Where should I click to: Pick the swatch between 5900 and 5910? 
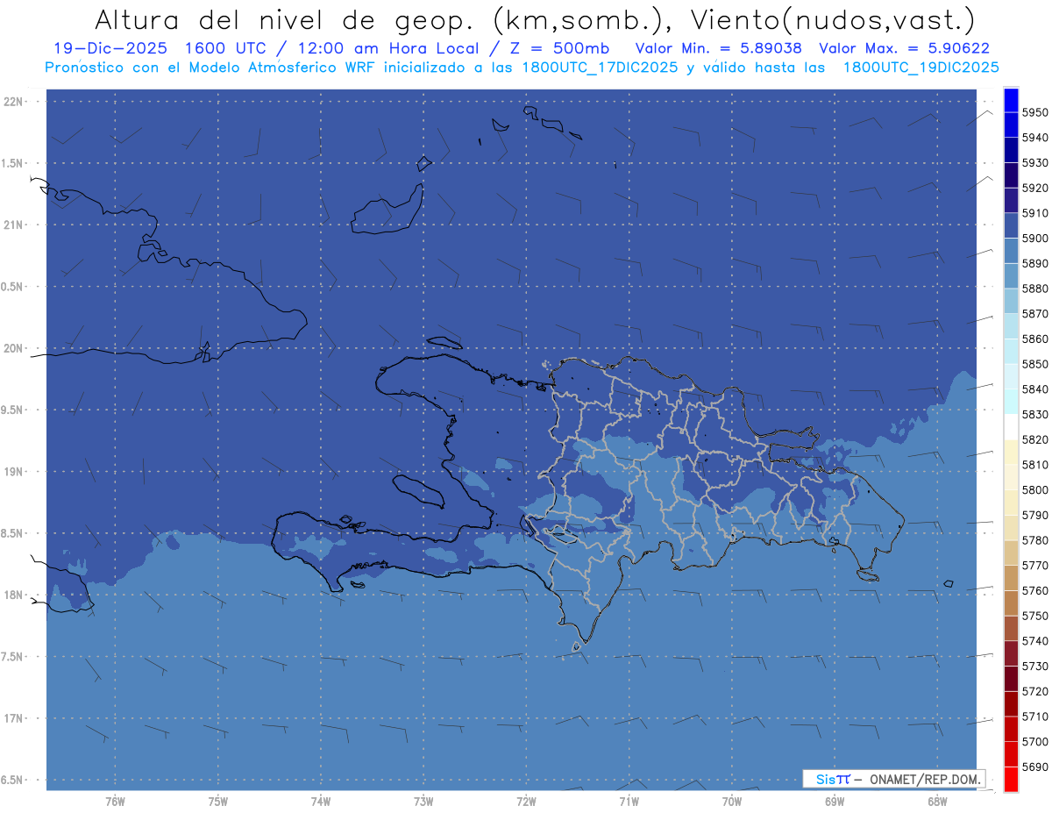[x=1011, y=225]
